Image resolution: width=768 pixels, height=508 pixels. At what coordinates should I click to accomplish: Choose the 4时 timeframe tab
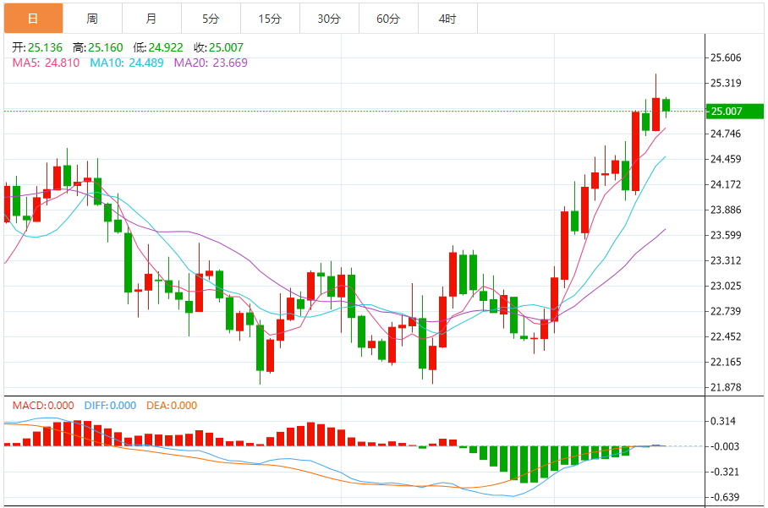(447, 19)
